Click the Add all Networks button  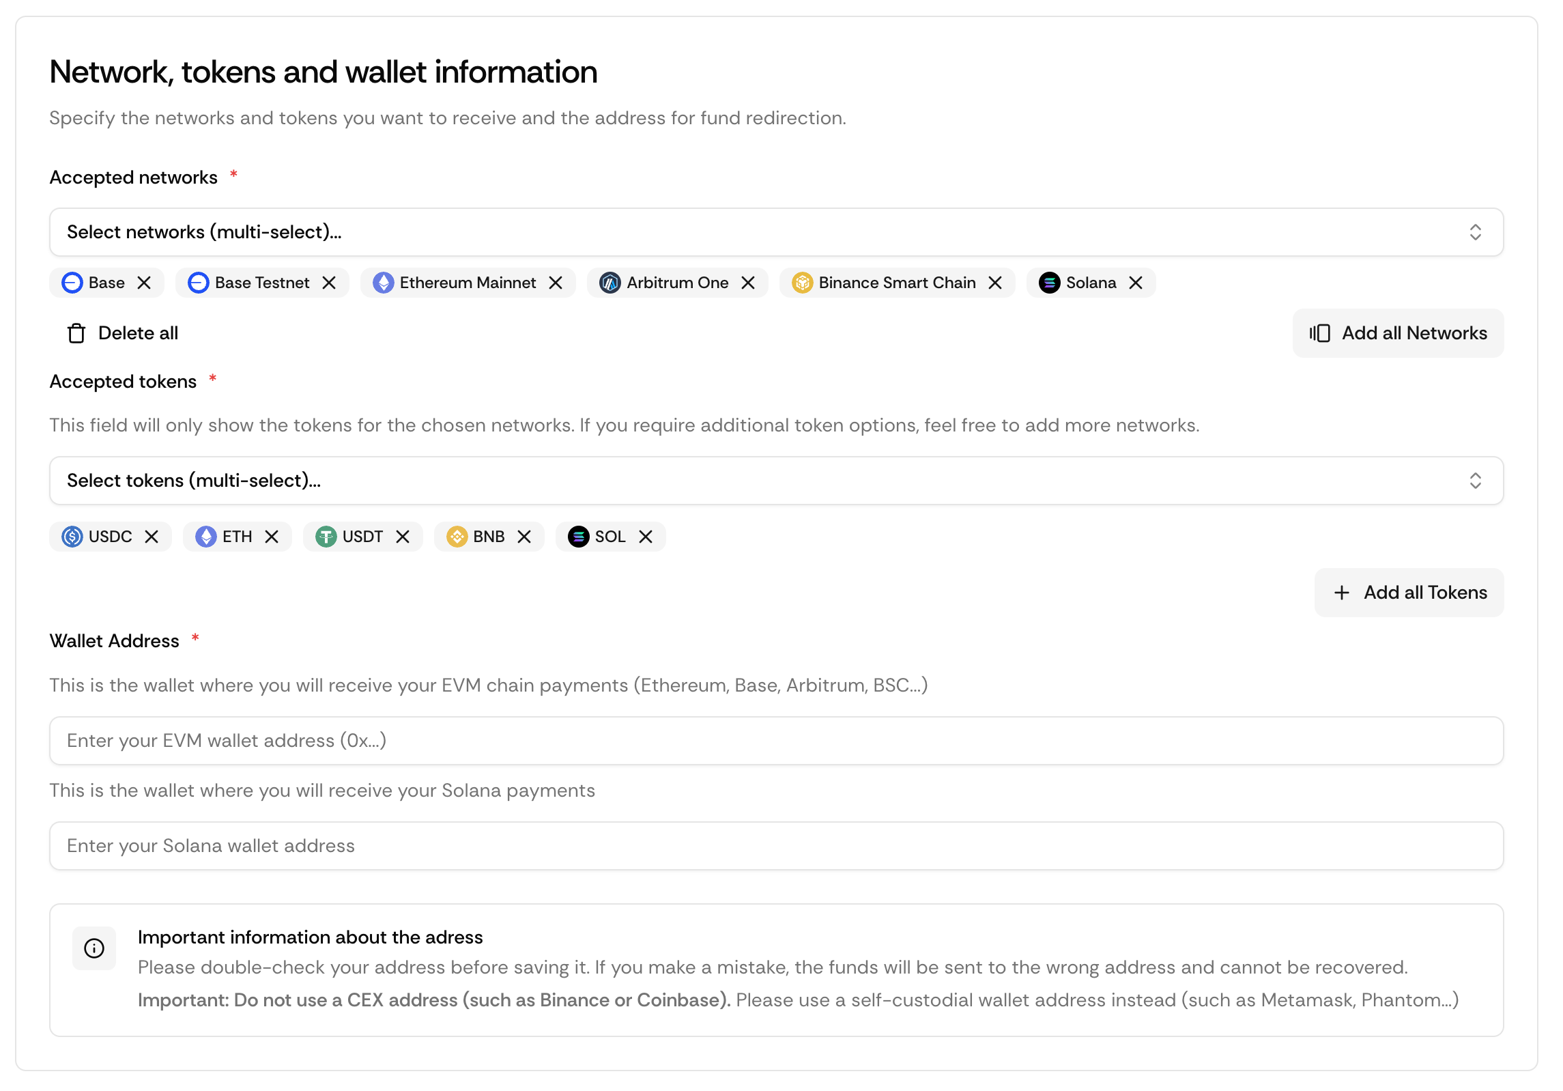tap(1398, 333)
